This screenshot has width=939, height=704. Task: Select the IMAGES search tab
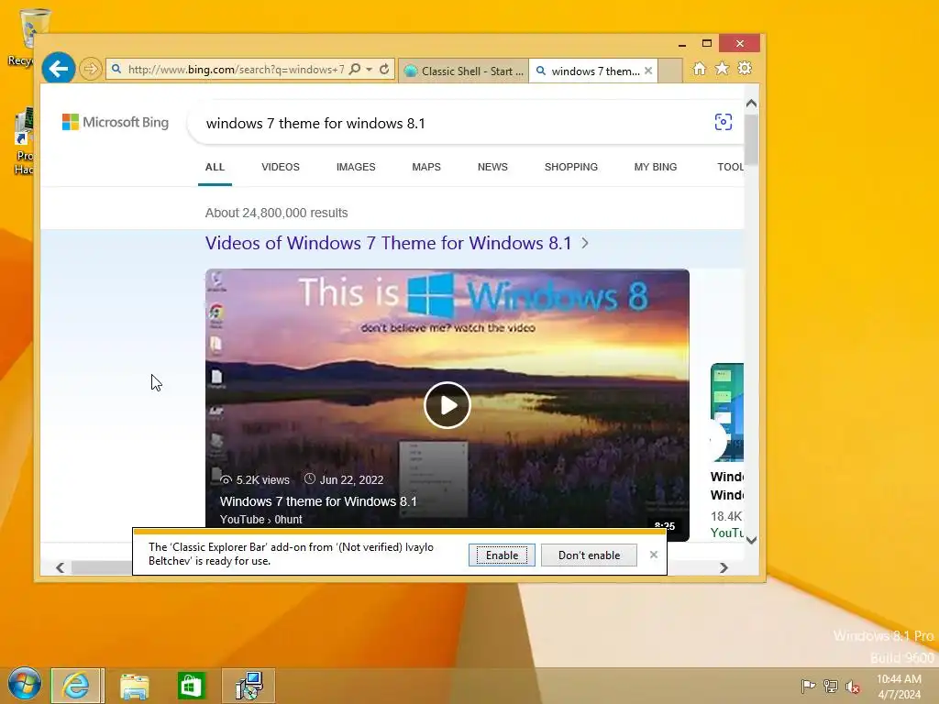point(356,167)
